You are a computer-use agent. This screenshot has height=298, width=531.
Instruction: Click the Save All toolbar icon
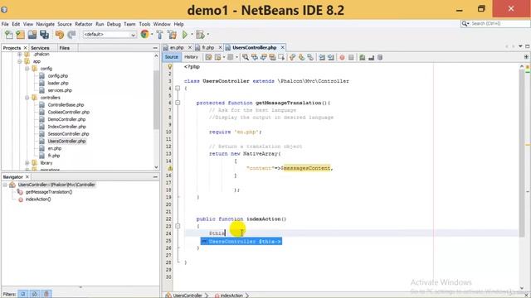(x=44, y=35)
